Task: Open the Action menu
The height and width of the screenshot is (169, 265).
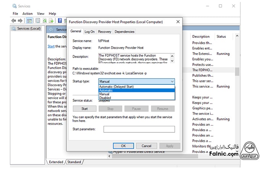Action: pos(27,13)
